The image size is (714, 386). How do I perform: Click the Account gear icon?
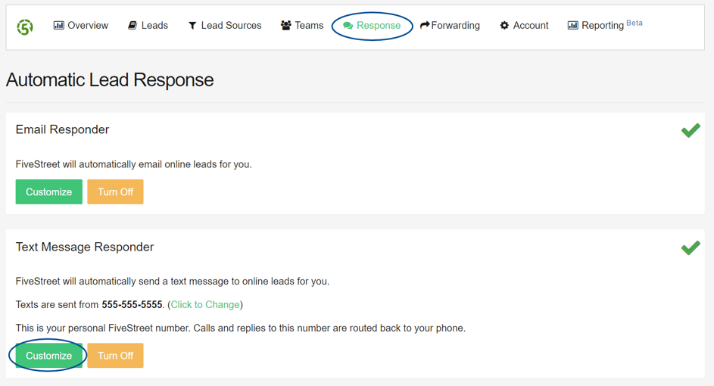pos(504,26)
